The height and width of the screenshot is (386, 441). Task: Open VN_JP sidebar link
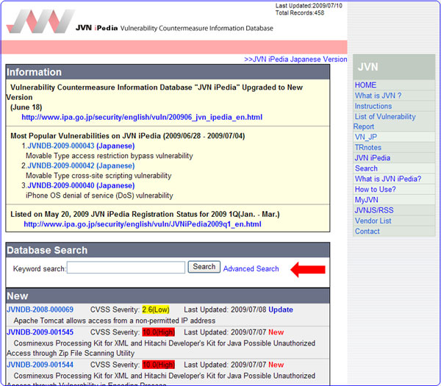pyautogui.click(x=365, y=137)
